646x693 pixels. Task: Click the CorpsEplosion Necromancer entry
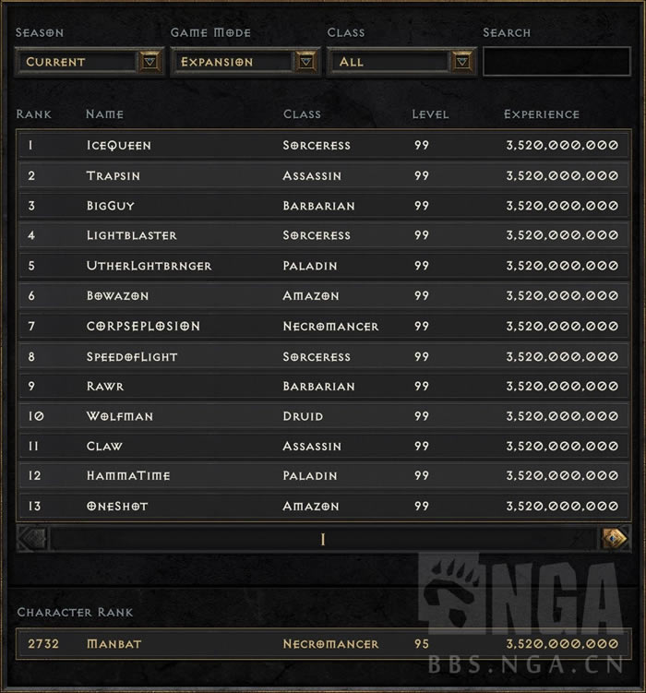coord(322,326)
